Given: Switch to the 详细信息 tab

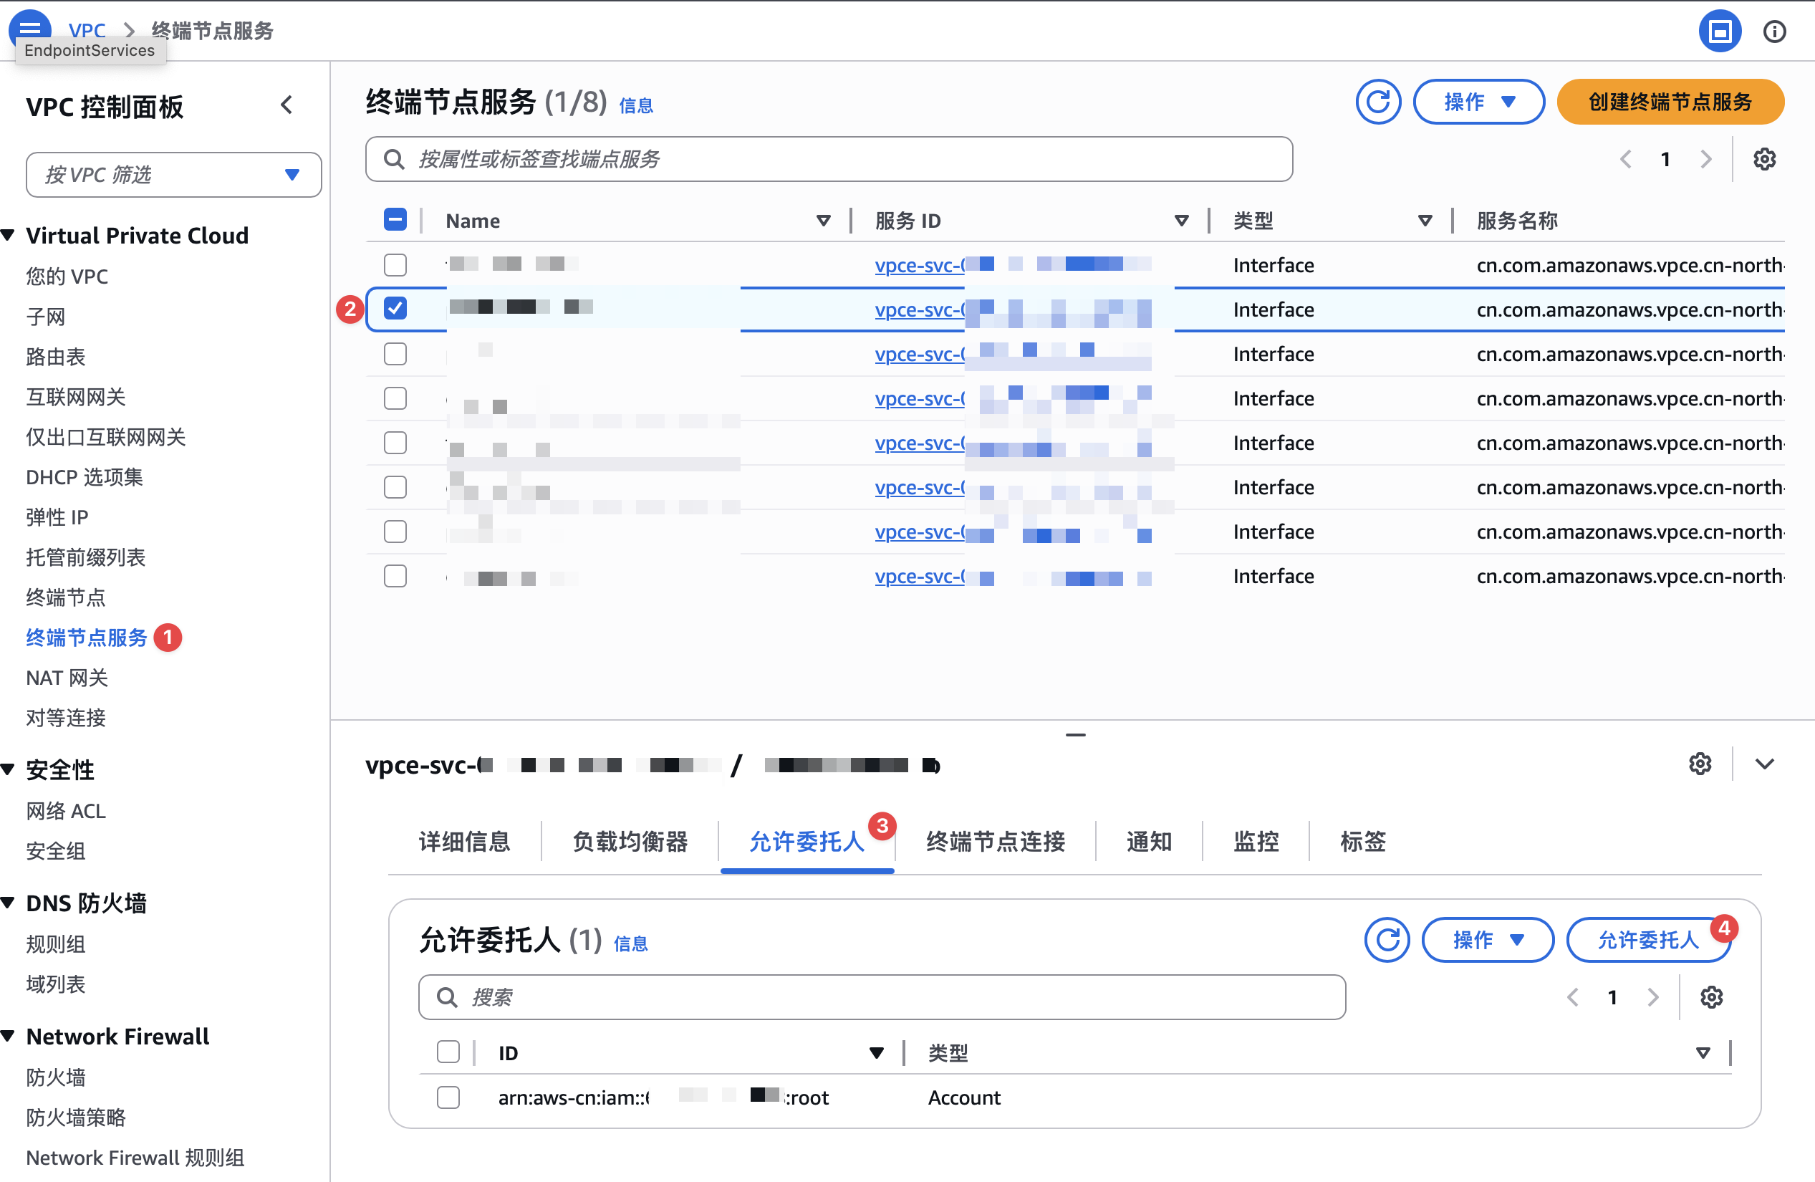Looking at the screenshot, I should [x=464, y=841].
